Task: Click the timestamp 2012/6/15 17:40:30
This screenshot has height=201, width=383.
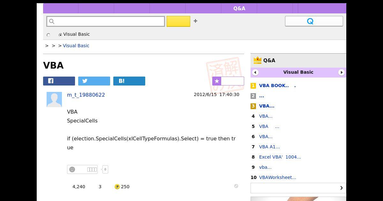Action: pos(216,94)
